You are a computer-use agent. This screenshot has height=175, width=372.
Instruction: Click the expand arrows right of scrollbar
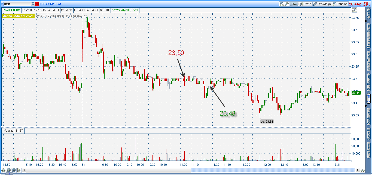pyautogui.click(x=362, y=170)
